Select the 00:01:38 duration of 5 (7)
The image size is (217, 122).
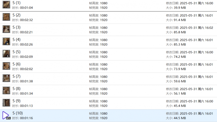point(26,81)
